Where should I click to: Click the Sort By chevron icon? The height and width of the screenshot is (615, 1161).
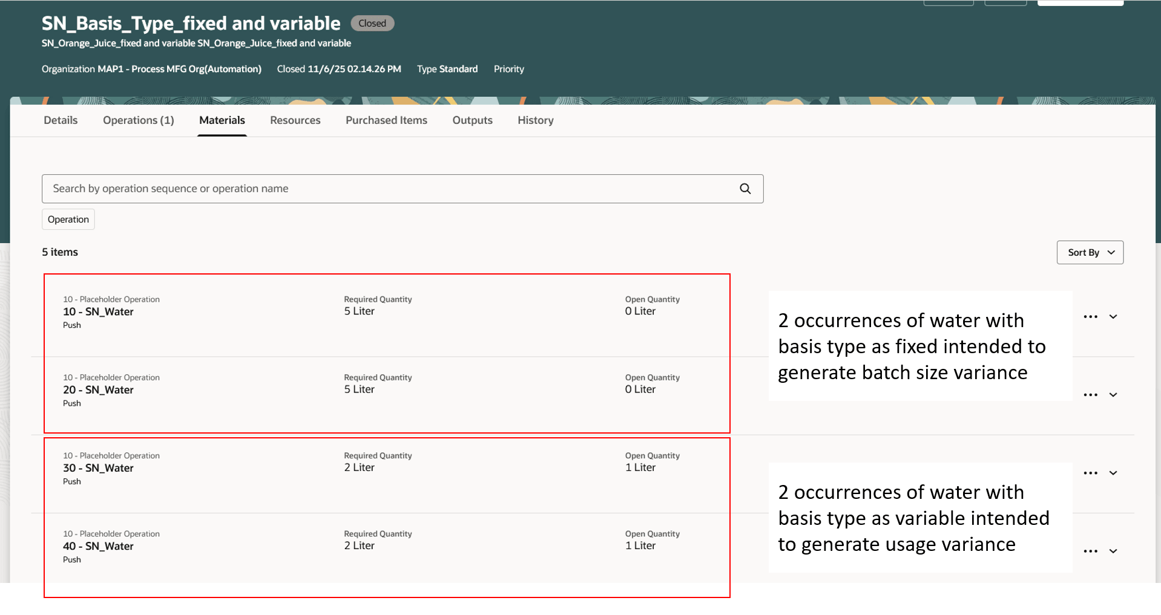click(1111, 252)
